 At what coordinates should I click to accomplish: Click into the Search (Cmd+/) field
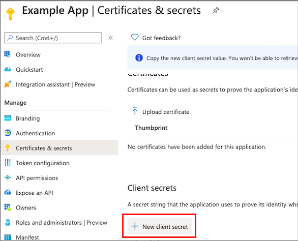[x=53, y=38]
